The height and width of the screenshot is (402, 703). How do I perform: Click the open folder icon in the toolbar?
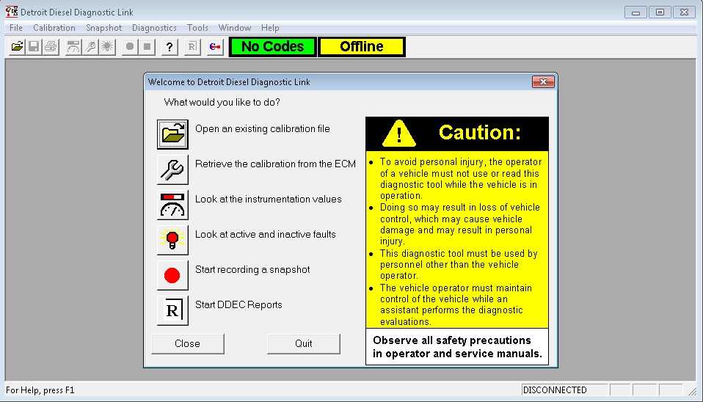click(x=17, y=47)
